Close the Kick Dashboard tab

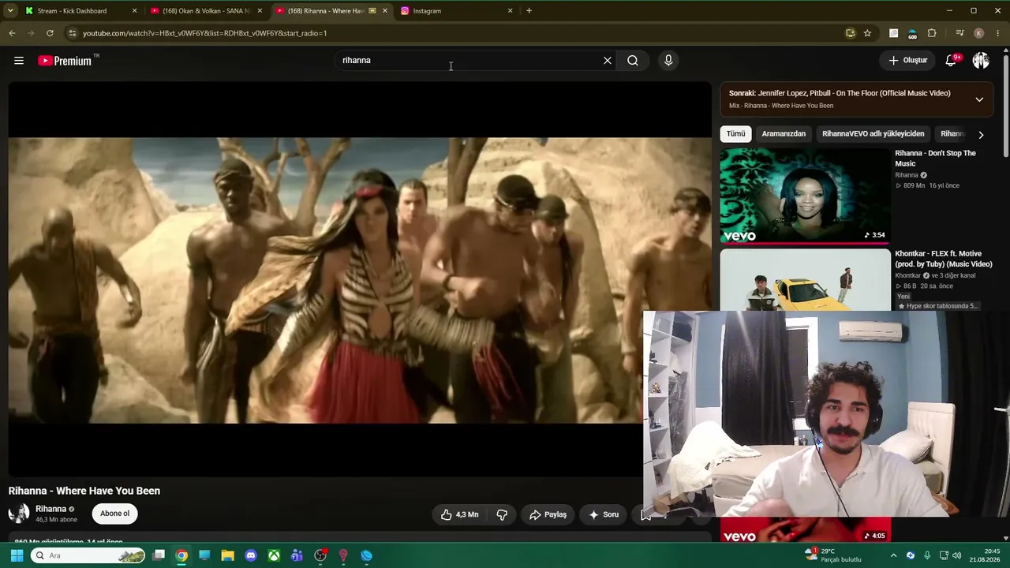click(x=134, y=11)
